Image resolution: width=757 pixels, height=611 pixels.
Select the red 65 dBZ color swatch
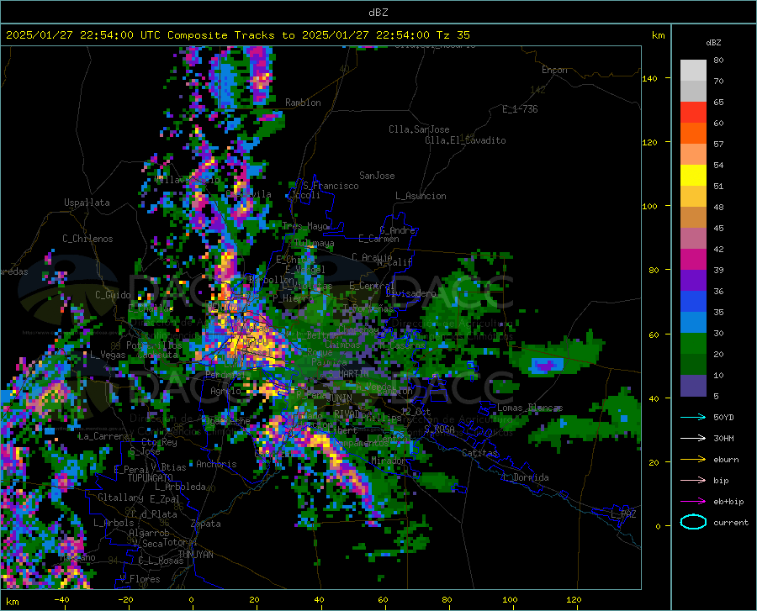click(x=693, y=113)
